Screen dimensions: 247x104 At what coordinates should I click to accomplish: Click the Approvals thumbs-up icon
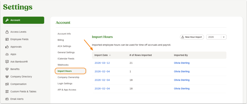click(7, 47)
